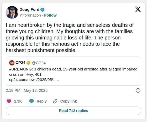Open the @CP24 handle in quoted tweet
Screen dimensions: 147x122
39,63
